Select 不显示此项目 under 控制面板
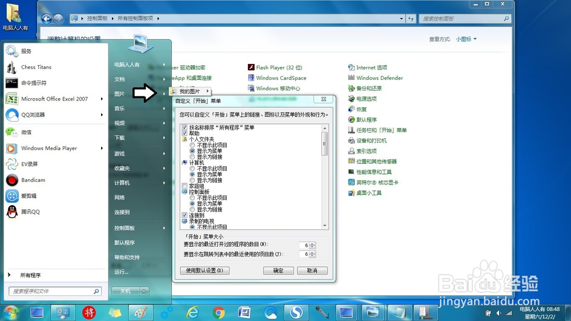 point(192,198)
